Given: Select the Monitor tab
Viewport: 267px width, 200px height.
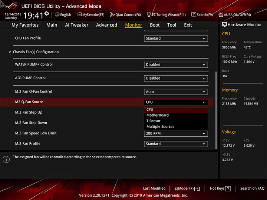Looking at the screenshot, I should [x=133, y=25].
